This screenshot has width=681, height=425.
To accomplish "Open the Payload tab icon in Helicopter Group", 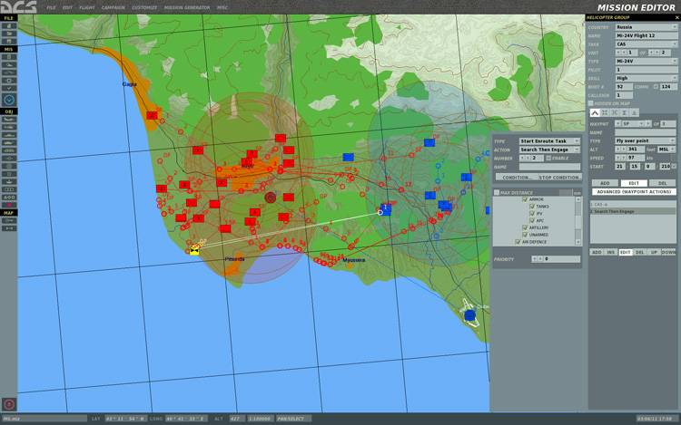I will tap(605, 112).
